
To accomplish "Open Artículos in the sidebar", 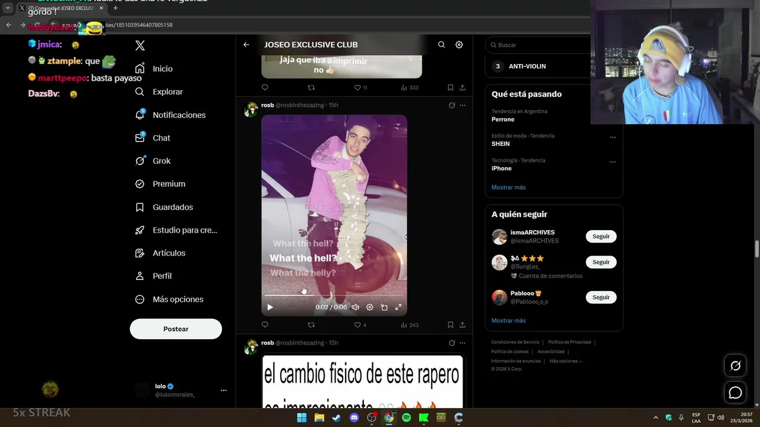I will click(160, 253).
